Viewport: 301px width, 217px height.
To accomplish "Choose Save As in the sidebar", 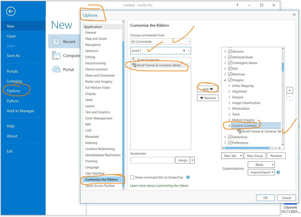I will 13,56.
